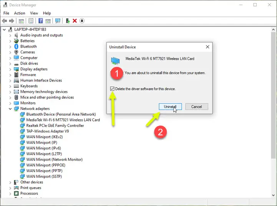Screen dimensions: 277x206
Task: Click the Properties toolbar icon
Action: coord(31,21)
